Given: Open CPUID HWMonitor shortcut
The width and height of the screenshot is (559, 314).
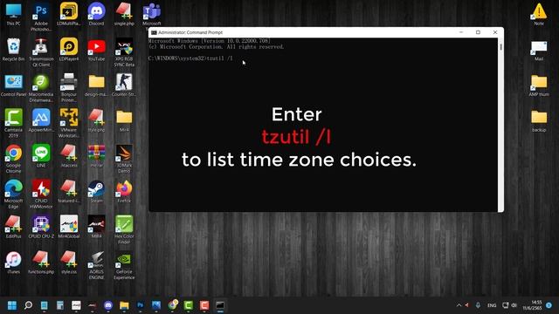Looking at the screenshot, I should point(41,195).
